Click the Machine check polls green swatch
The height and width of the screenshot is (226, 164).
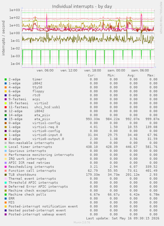coord(6,195)
